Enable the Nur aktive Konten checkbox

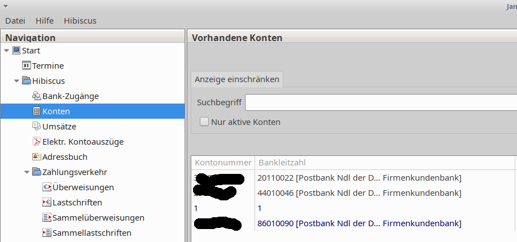pos(204,122)
